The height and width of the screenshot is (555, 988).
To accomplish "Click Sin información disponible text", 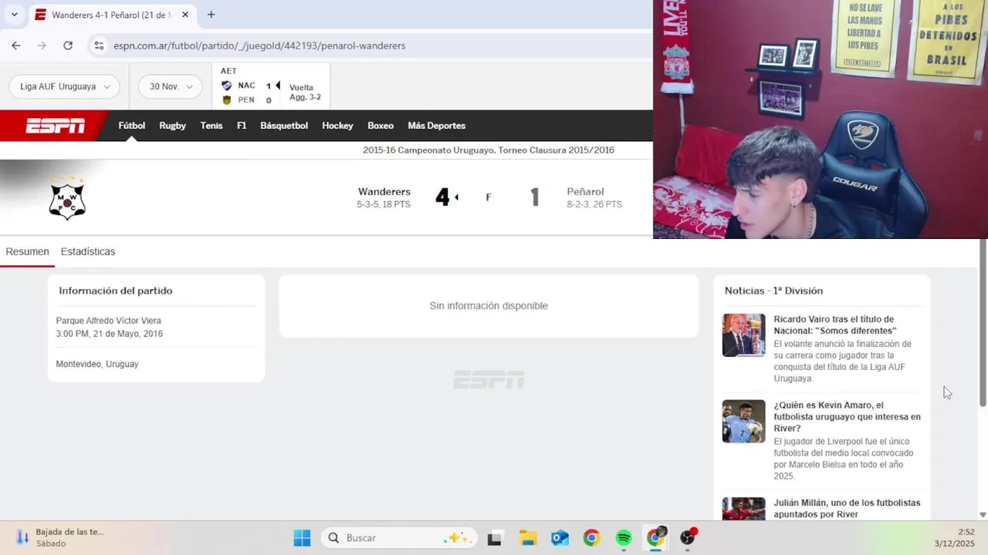I will click(x=489, y=306).
